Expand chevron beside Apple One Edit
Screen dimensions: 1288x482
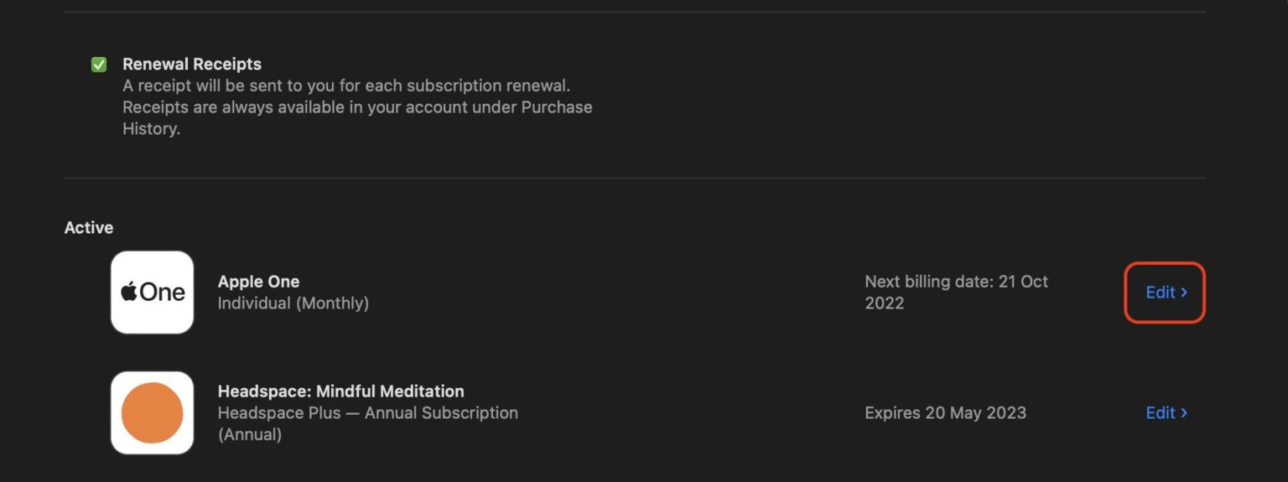pos(1184,293)
